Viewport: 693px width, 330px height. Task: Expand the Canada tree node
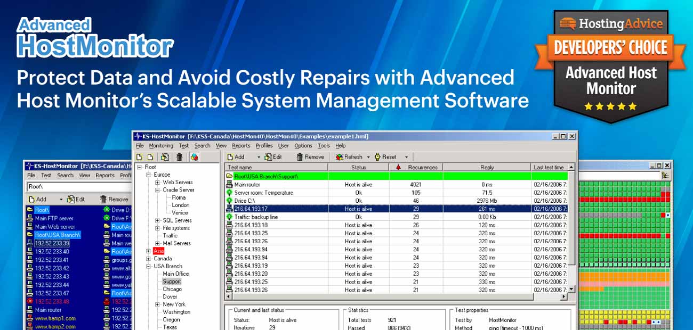coord(149,258)
